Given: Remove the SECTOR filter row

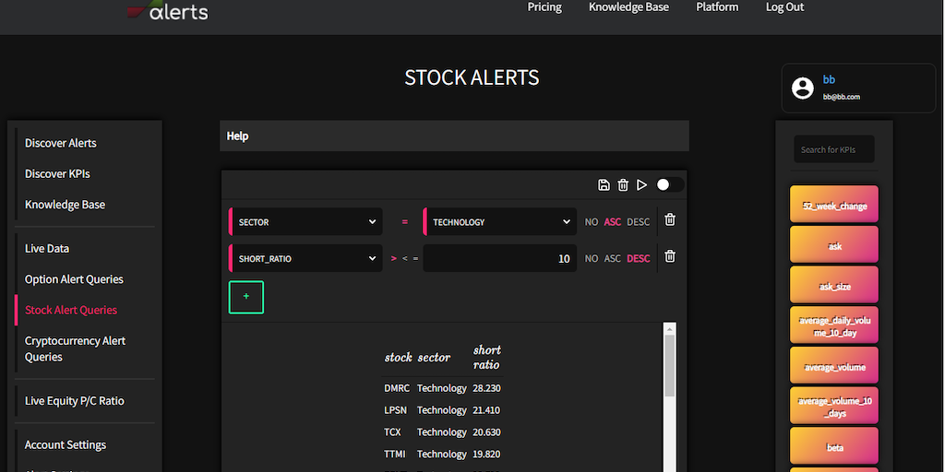Looking at the screenshot, I should 670,220.
